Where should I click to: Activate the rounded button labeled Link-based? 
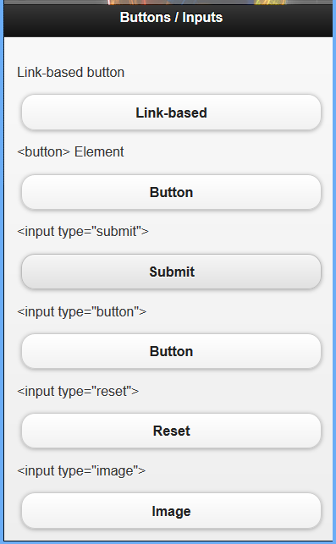(171, 113)
